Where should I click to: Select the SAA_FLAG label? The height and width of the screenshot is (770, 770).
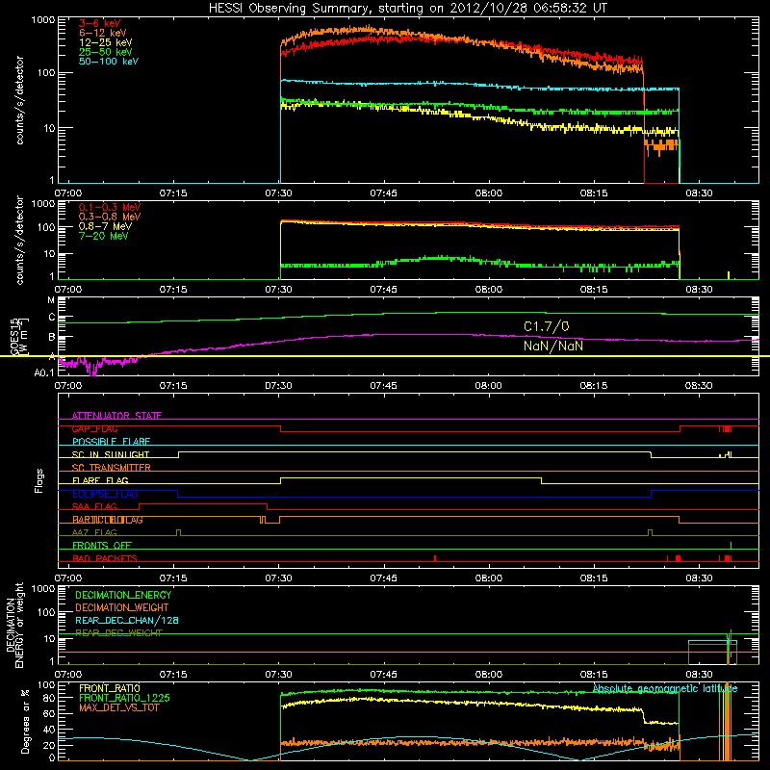(x=94, y=506)
